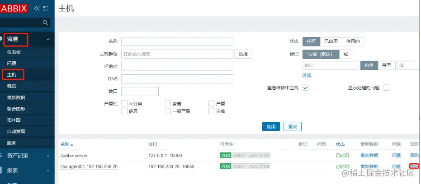The width and height of the screenshot is (421, 184).
Task: Click ZBX availability badge for Zabbix server
Action: click(x=226, y=155)
